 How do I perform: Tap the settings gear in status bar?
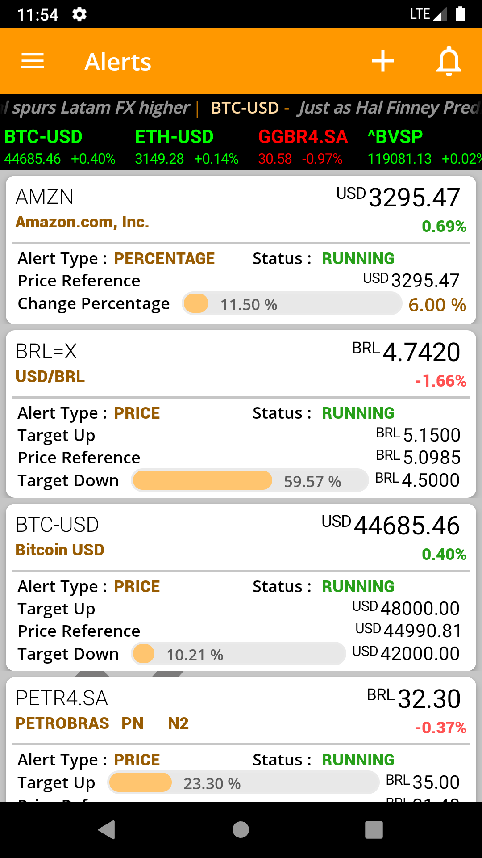[x=79, y=15]
